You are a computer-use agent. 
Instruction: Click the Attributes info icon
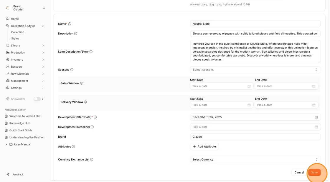(x=73, y=146)
